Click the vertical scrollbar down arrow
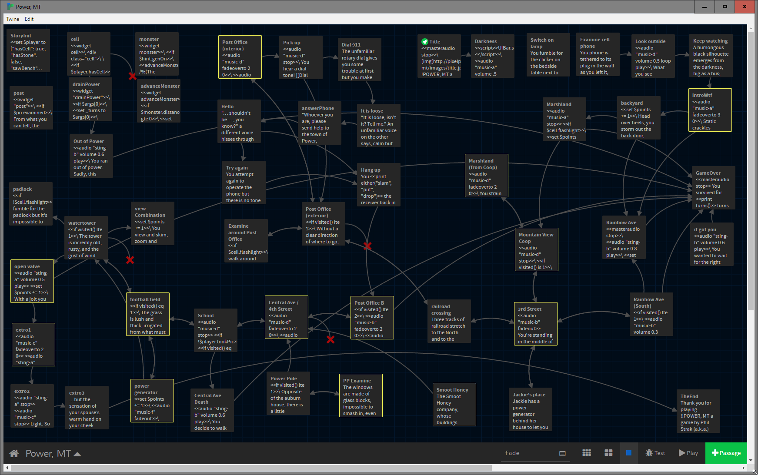The width and height of the screenshot is (758, 475). (751, 460)
